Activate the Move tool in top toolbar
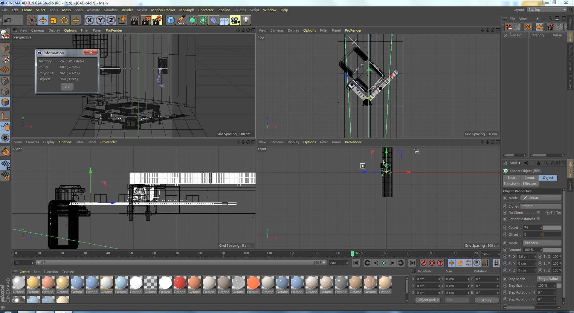 [43, 20]
